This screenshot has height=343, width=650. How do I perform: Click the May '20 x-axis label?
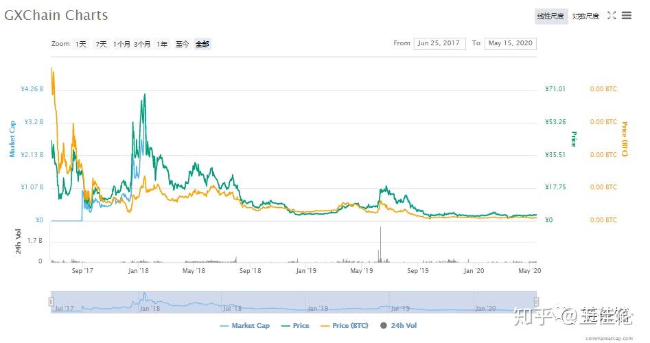tap(529, 271)
